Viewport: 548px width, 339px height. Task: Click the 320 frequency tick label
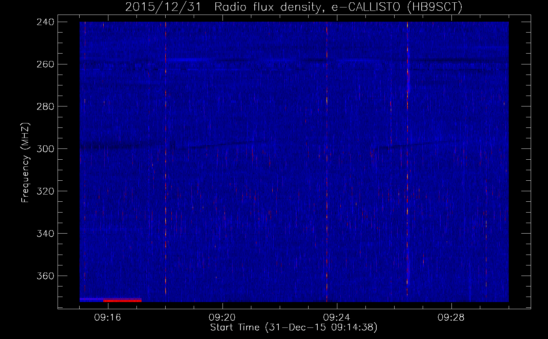45,191
